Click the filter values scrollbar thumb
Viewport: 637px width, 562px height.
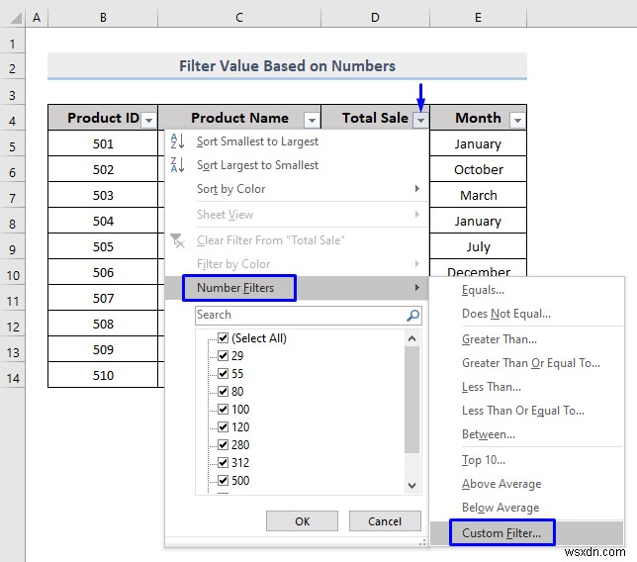pos(411,400)
